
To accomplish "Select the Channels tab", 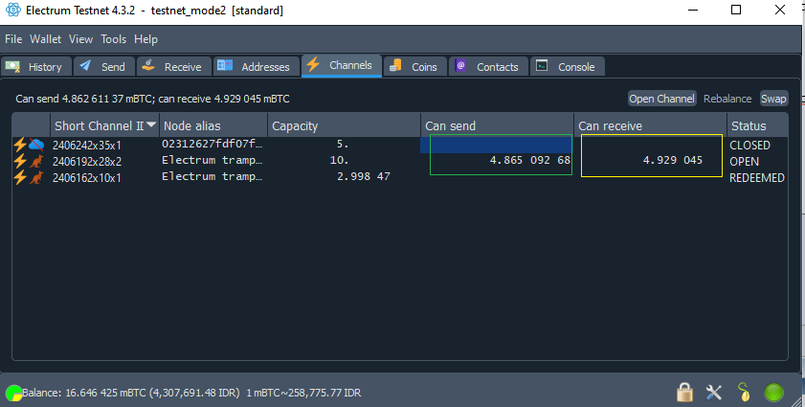I will point(342,66).
